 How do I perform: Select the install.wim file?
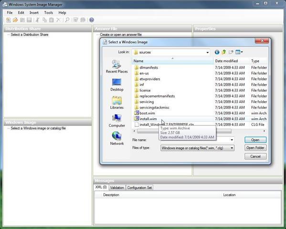click(145, 119)
